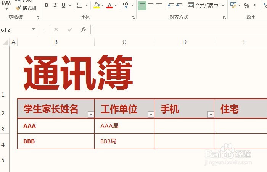The width and height of the screenshot is (267, 172).
Task: Open 字体 dialog launcher
Action: [133, 18]
